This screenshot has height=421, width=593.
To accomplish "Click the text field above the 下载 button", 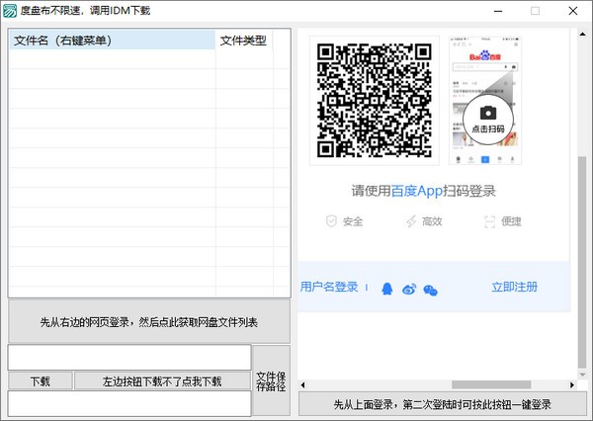I will [x=129, y=357].
